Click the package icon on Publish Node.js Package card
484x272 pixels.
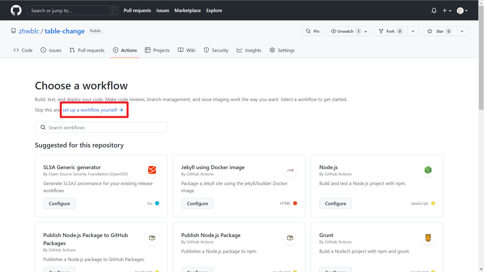pyautogui.click(x=290, y=238)
